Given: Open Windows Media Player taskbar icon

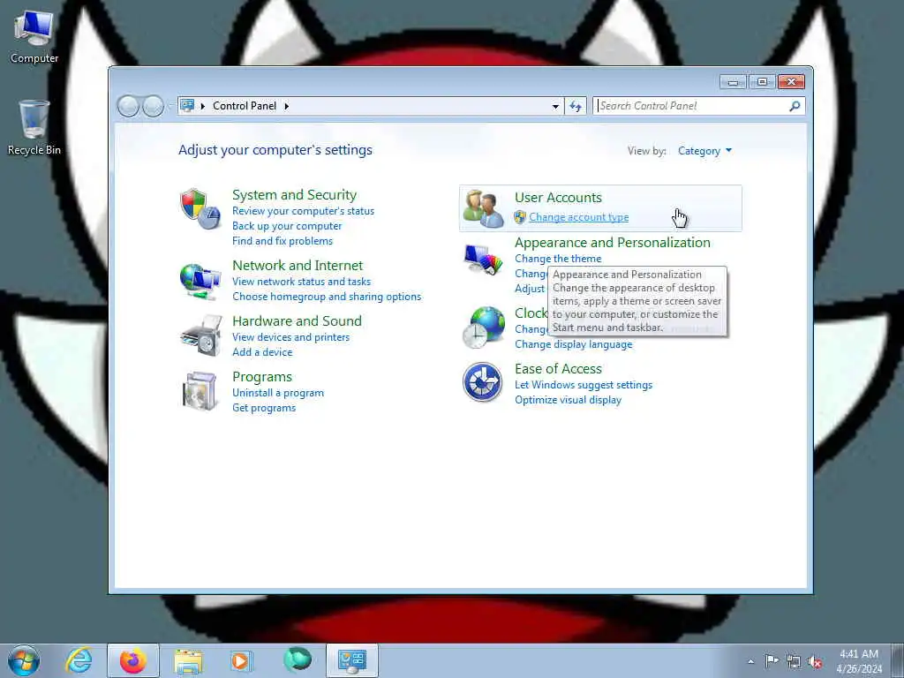Looking at the screenshot, I should pos(240,660).
